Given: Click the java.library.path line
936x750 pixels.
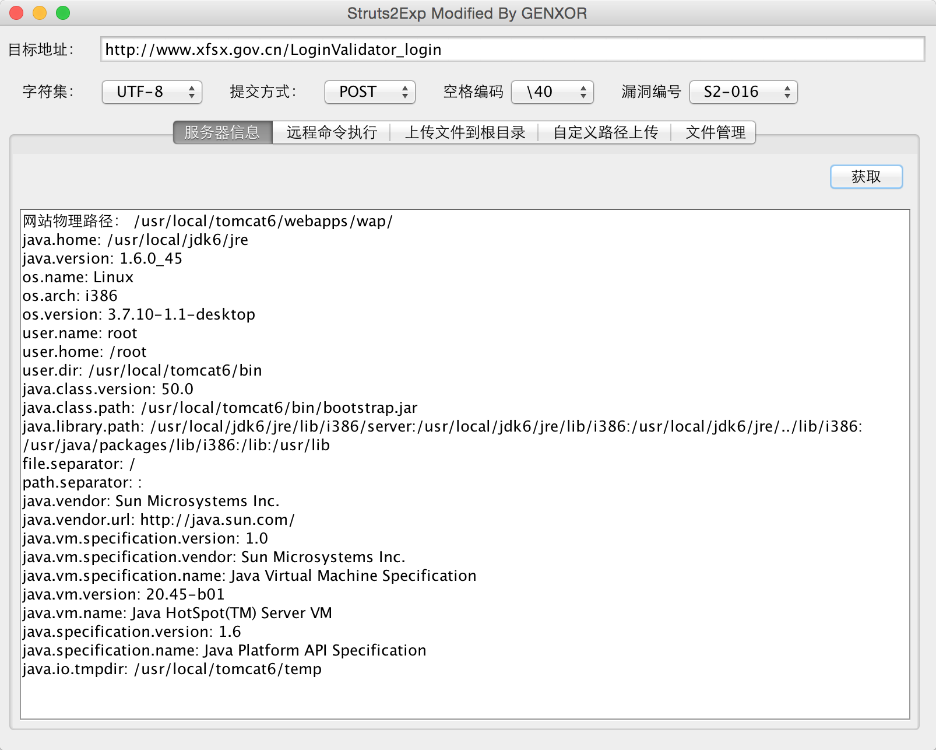Looking at the screenshot, I should (442, 426).
